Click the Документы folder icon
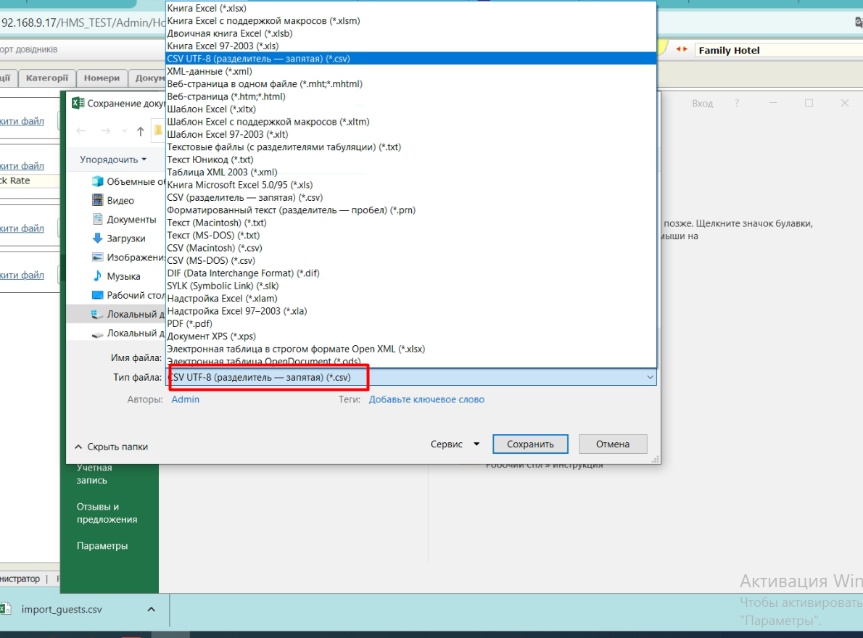863x638 pixels. [97, 219]
